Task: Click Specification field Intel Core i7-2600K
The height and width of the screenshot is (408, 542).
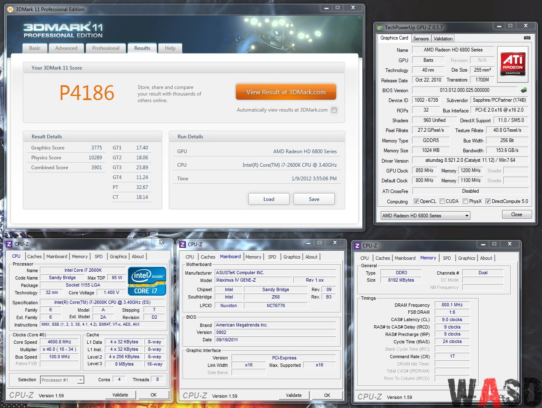Action: [102, 302]
